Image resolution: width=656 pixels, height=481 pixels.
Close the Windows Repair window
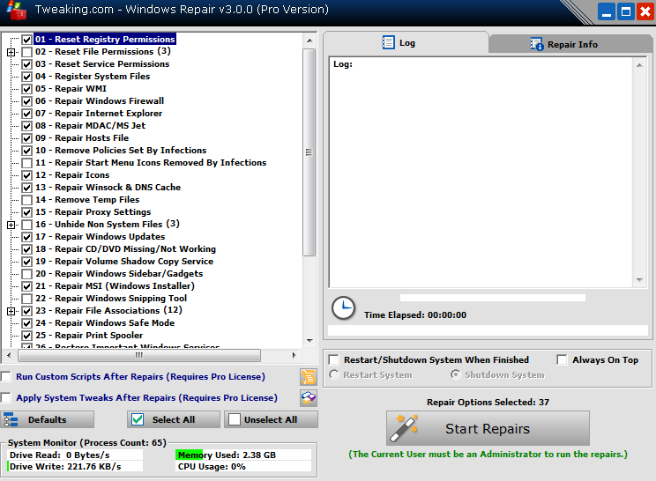point(645,11)
